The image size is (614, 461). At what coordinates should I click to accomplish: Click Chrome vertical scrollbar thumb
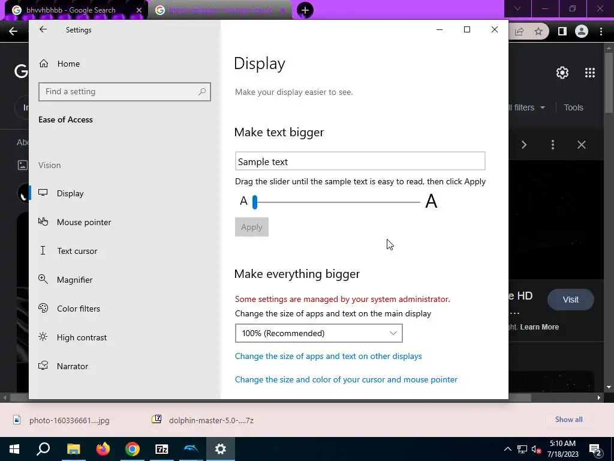[609, 82]
